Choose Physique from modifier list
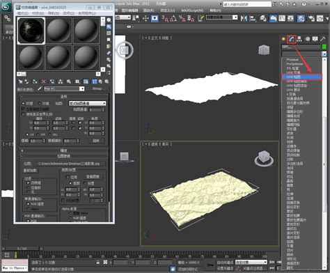The image size is (330, 273). [292, 60]
